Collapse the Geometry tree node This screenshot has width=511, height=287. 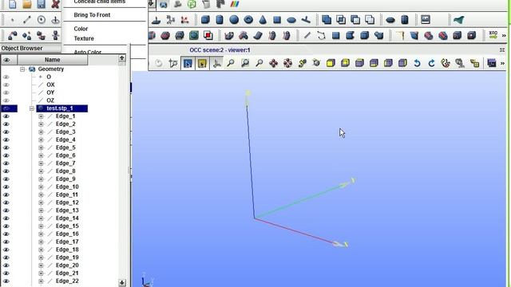[x=22, y=69]
